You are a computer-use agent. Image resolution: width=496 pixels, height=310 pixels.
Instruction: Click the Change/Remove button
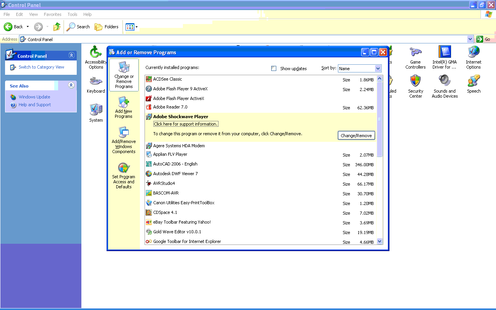[356, 135]
